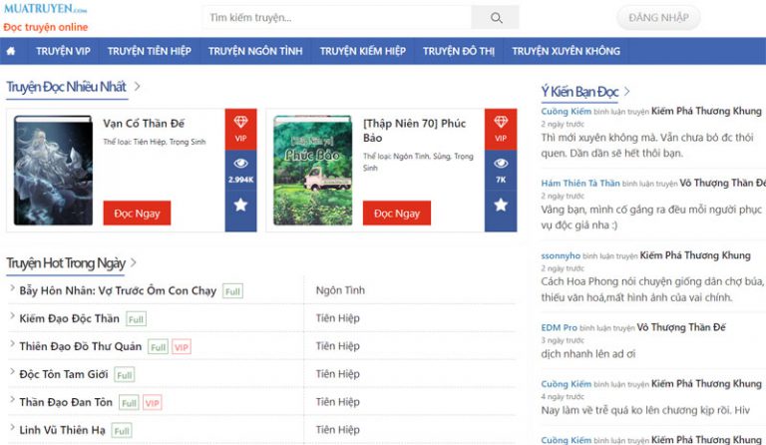Click chevron beside Bẫy Hôn Nhân row
766x445 pixels.
(12, 288)
